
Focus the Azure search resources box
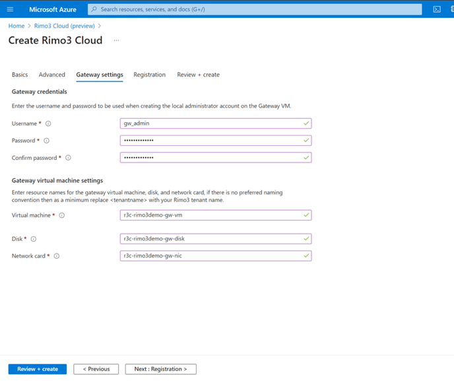tap(255, 9)
